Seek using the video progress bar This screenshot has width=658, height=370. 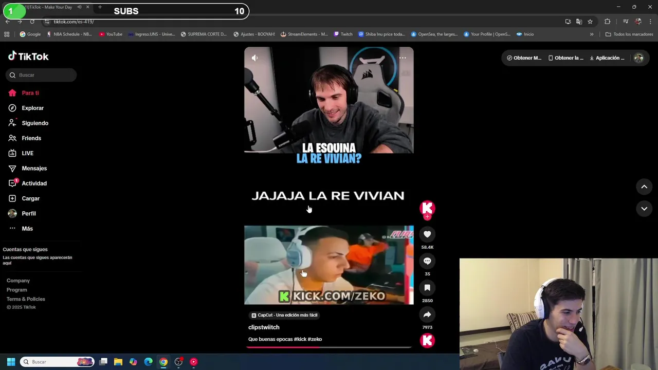coord(329,347)
